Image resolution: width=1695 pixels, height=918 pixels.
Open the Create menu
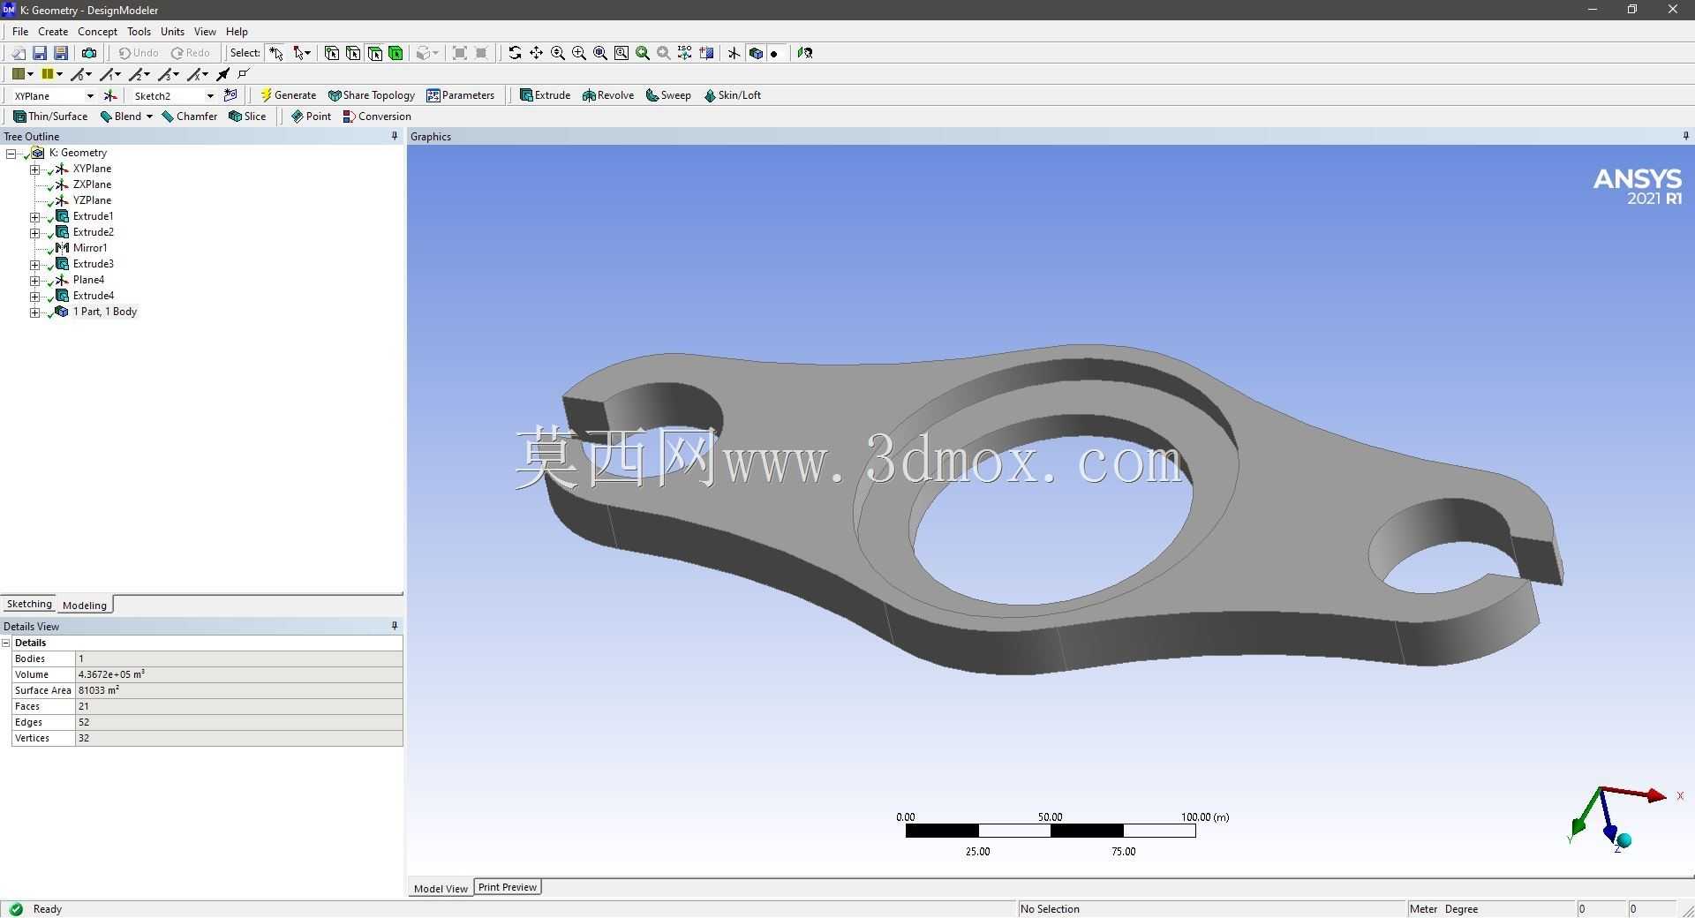53,31
